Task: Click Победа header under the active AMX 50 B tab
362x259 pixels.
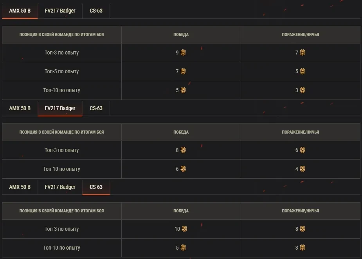Action: pyautogui.click(x=181, y=34)
